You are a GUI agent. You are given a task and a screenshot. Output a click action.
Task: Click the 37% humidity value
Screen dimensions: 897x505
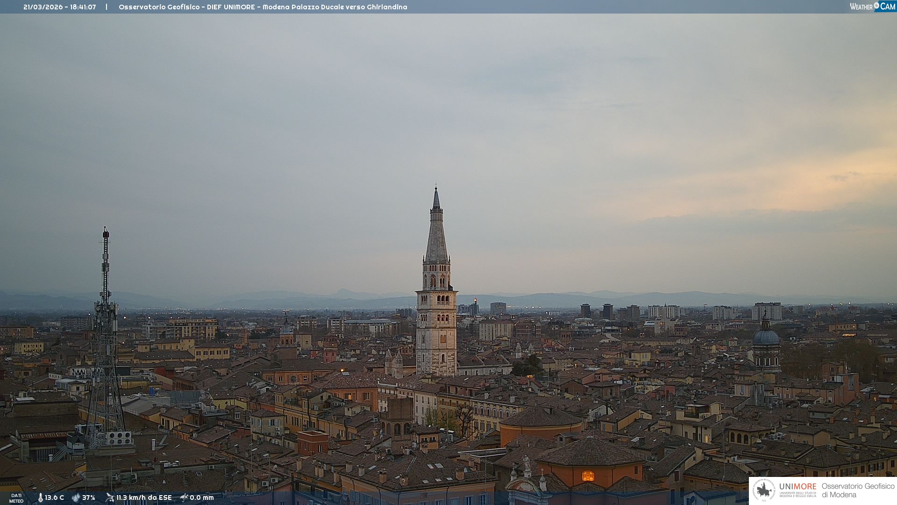tap(89, 498)
